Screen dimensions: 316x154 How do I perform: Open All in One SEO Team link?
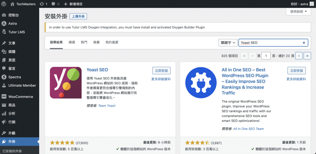click(248, 129)
